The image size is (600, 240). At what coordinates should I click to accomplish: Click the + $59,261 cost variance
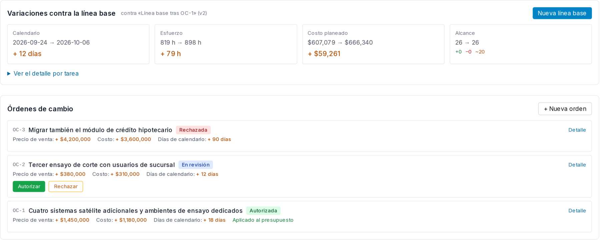pyautogui.click(x=324, y=54)
